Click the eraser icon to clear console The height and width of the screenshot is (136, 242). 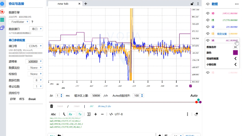[196, 114]
